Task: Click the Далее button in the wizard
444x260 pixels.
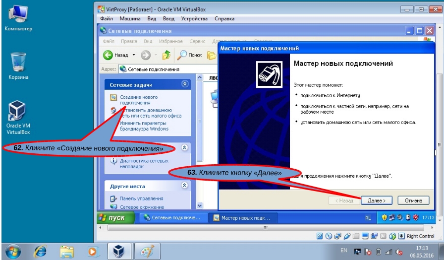Action: pyautogui.click(x=377, y=200)
